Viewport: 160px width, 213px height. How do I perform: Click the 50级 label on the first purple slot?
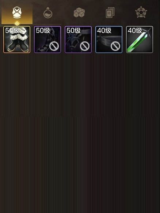[x=43, y=31]
